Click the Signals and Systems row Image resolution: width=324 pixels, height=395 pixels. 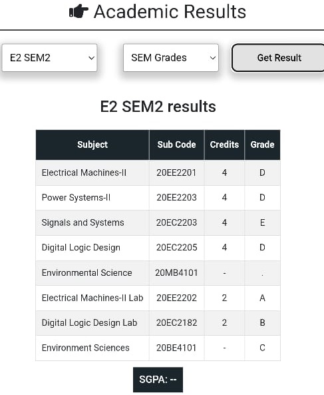tap(158, 222)
